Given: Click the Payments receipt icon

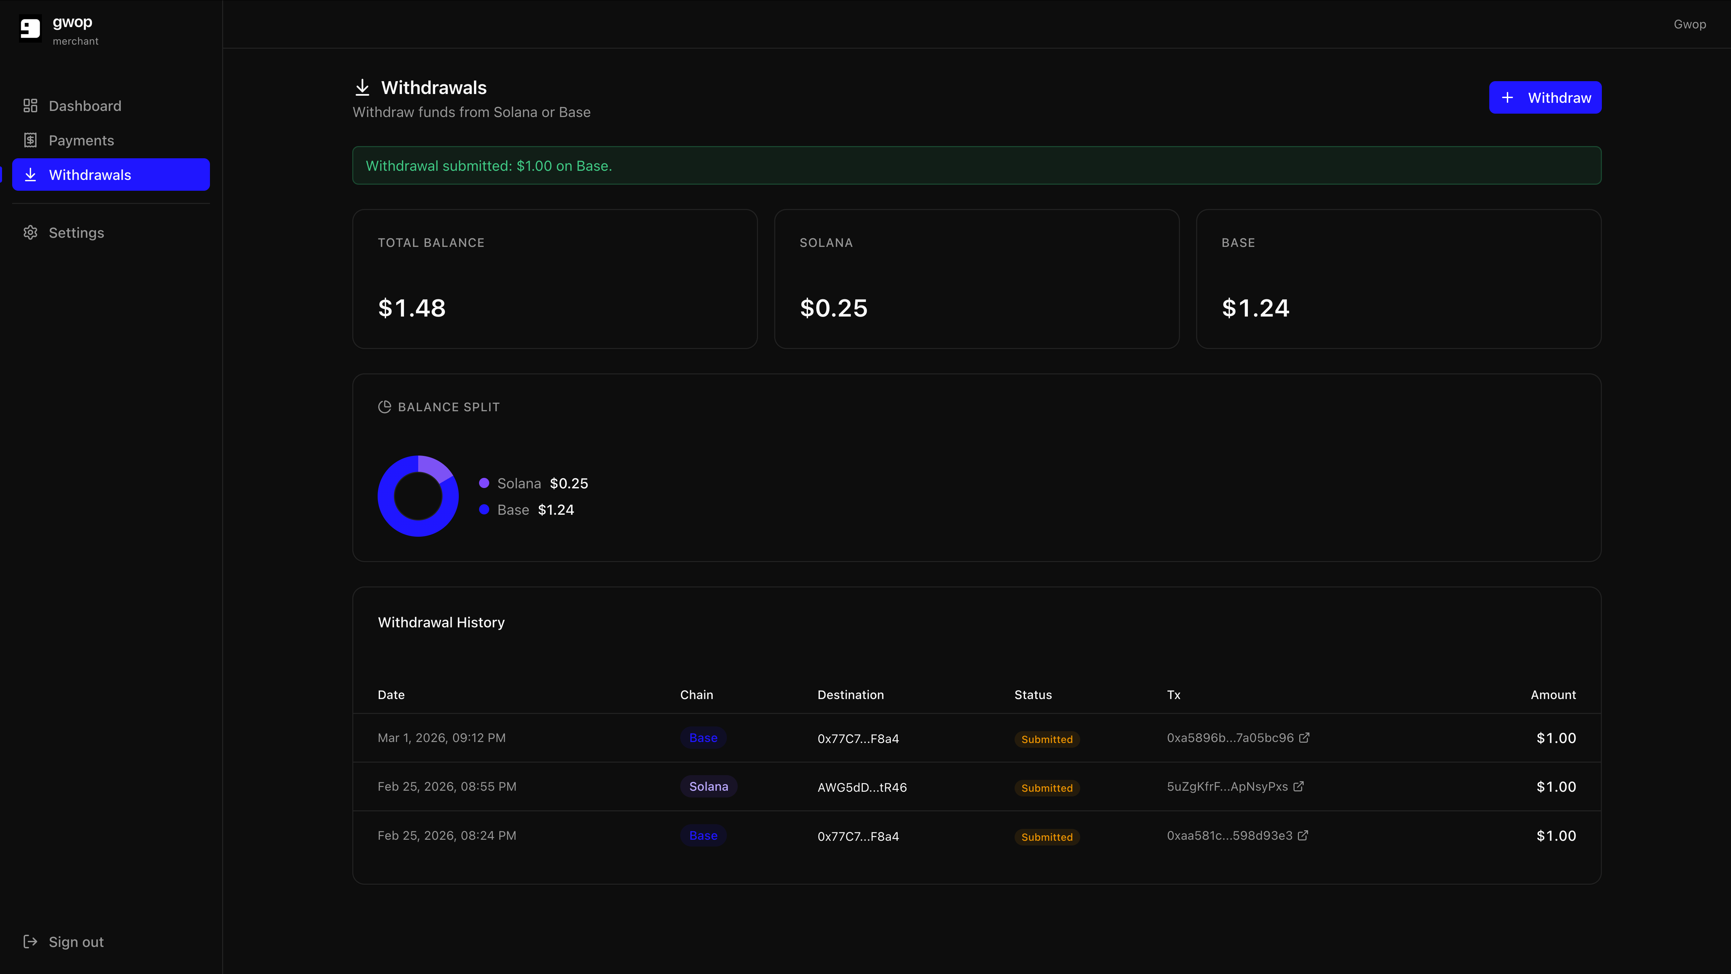Looking at the screenshot, I should point(30,140).
